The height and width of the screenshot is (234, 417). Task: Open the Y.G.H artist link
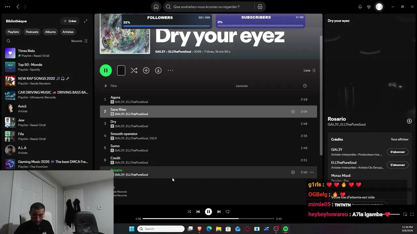coord(153,138)
